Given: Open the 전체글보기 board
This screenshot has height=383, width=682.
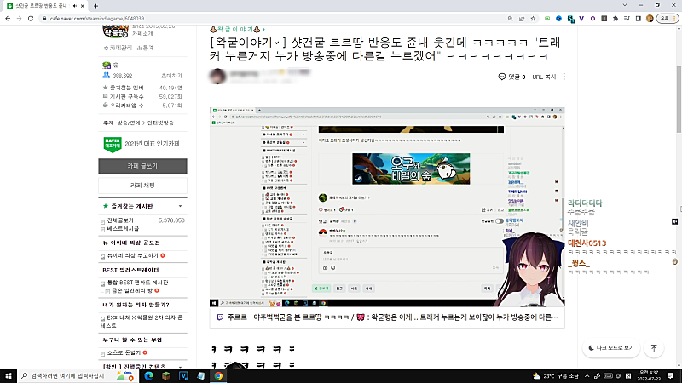Looking at the screenshot, I should coord(120,220).
